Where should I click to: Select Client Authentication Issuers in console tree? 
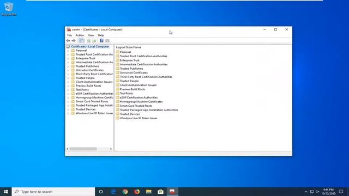tap(94, 82)
